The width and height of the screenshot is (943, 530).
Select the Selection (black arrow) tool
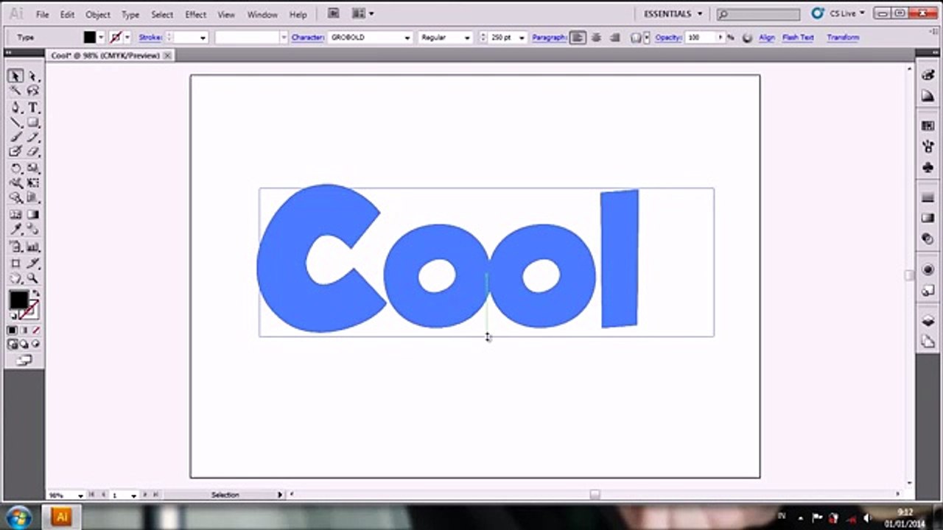[15, 77]
